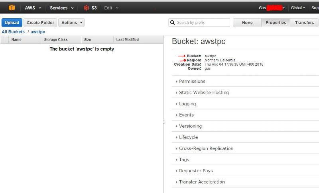Click the pane splitter handle between panels
319x193 pixels.
coord(163,122)
